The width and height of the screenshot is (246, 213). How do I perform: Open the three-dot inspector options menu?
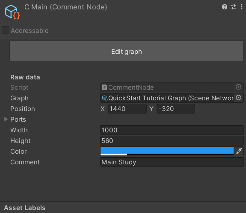click(x=242, y=7)
